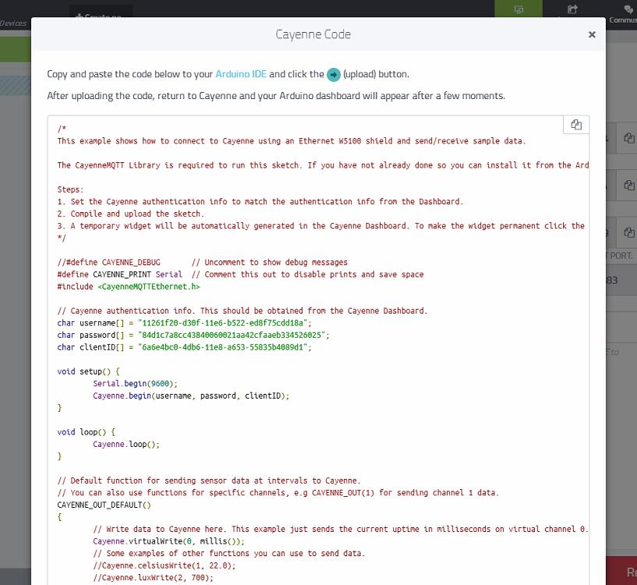Click the 'After uploading the code' sentence
Screen dimensions: 637x585
276,96
